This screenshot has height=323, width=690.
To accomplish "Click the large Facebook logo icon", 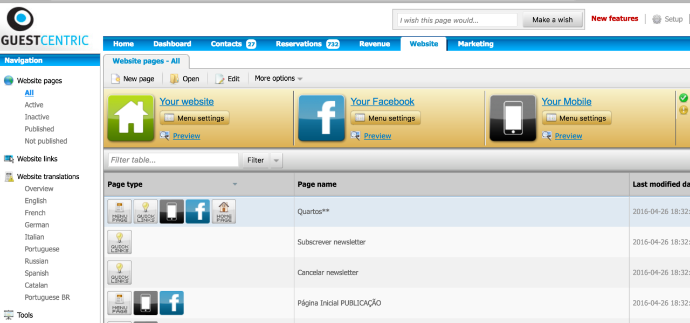I will pyautogui.click(x=322, y=118).
